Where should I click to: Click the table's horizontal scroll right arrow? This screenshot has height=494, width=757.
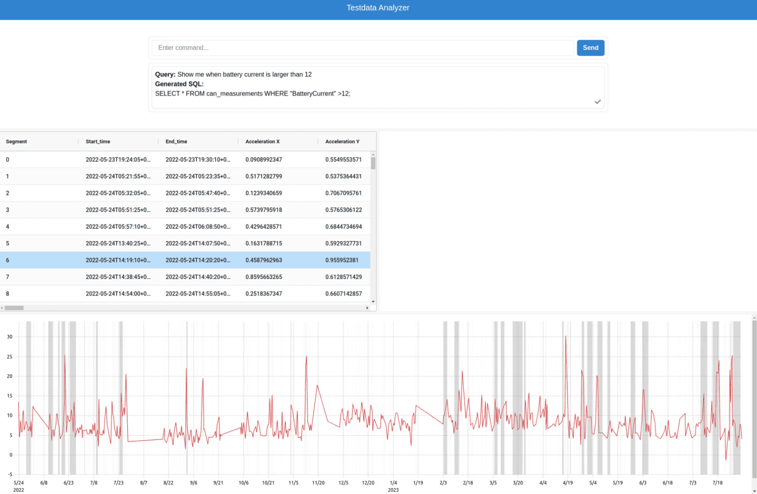(x=367, y=308)
